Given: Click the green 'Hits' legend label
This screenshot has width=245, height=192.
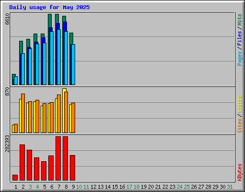Looking at the screenshot, I should [240, 20].
